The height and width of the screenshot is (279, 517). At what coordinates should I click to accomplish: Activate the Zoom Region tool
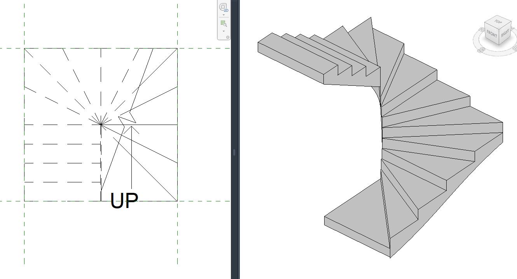223,24
